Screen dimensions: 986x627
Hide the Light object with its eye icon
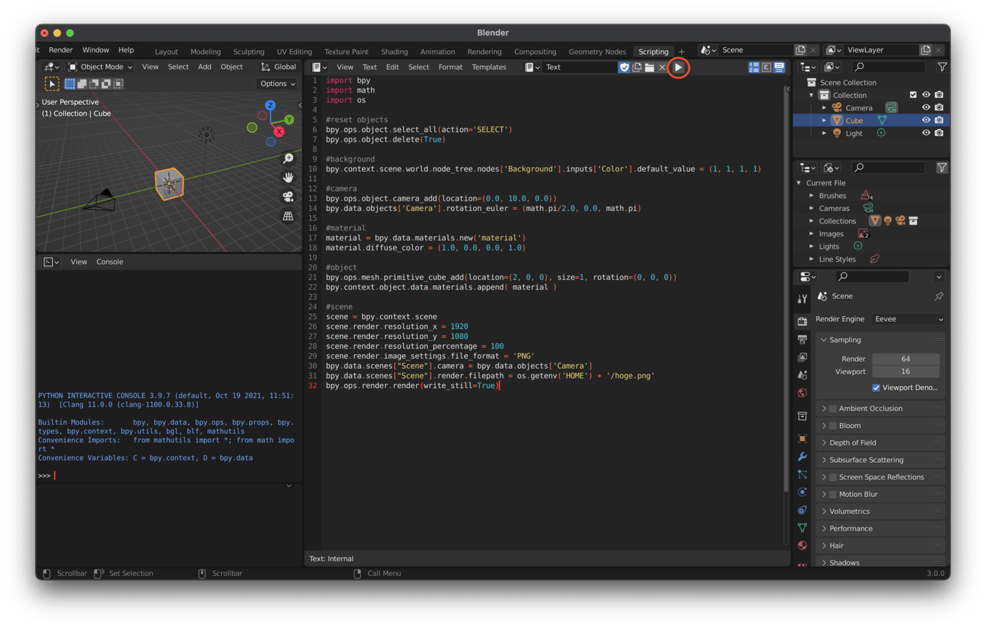pyautogui.click(x=926, y=133)
